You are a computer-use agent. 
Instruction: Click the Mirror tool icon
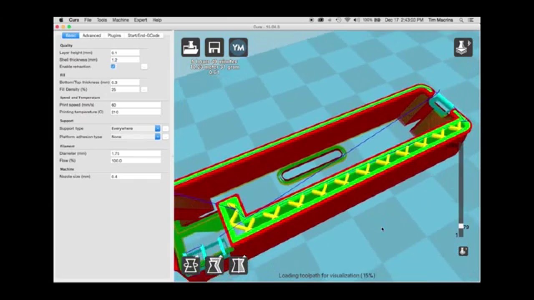(x=238, y=265)
